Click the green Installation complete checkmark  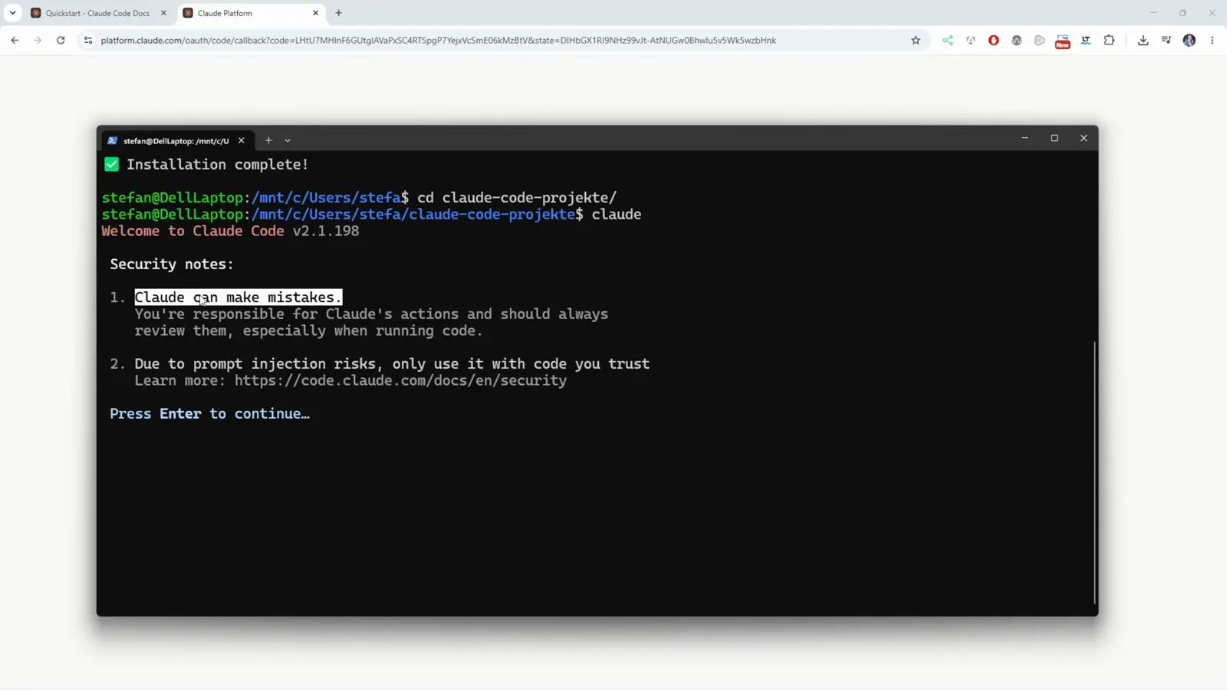[x=112, y=164]
